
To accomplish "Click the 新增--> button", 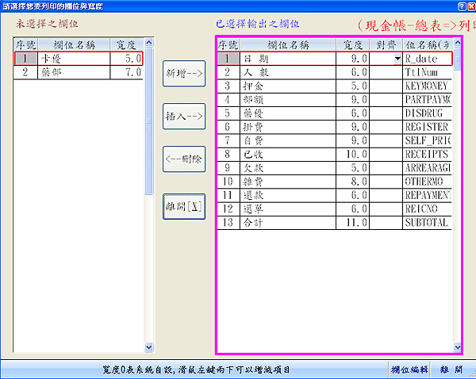I will tap(184, 73).
